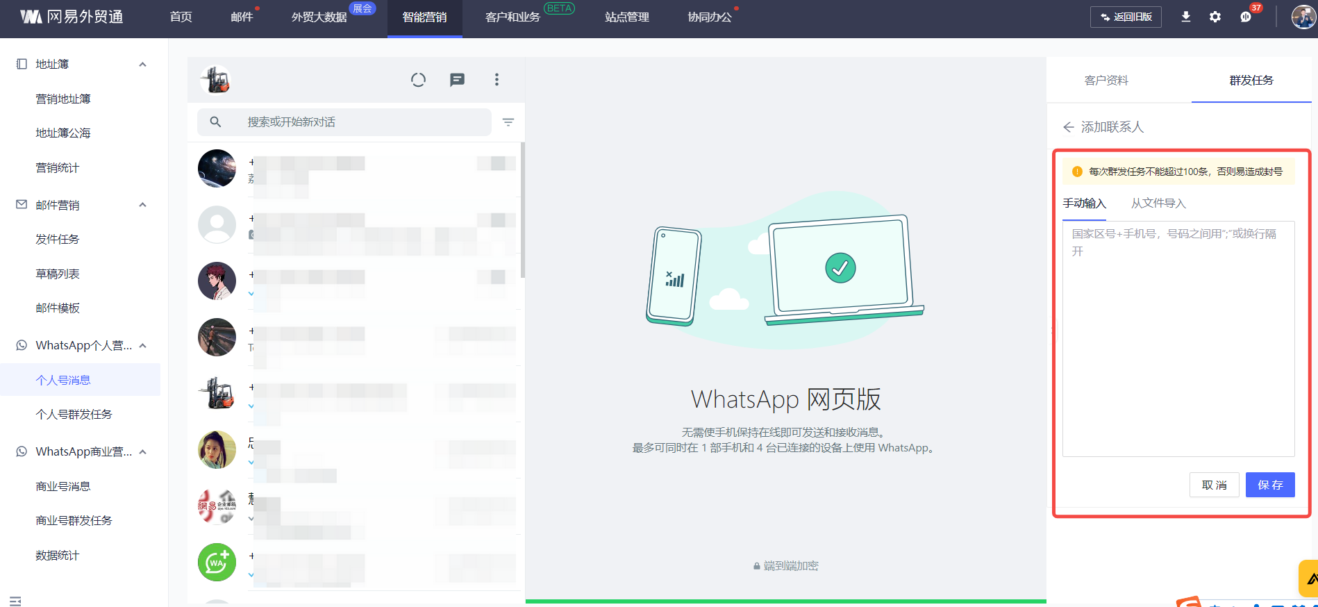This screenshot has height=607, width=1318.
Task: Click the NetEase Waimaotong logo
Action: point(72,17)
